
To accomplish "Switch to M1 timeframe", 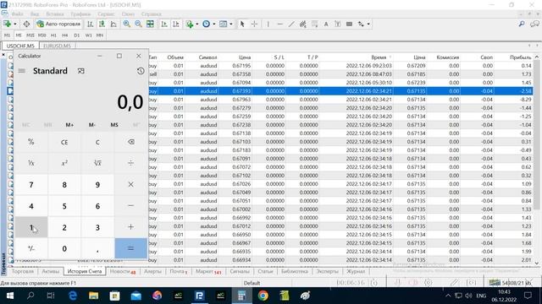I will coord(7,35).
